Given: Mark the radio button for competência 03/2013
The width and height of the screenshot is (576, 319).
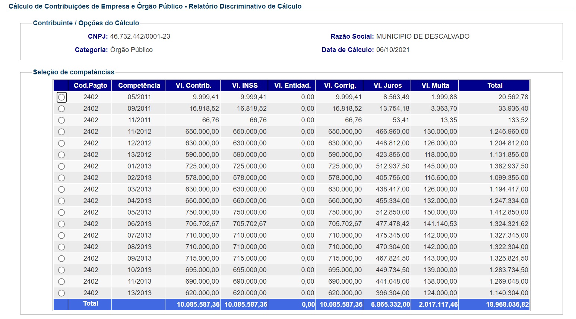Looking at the screenshot, I should coord(61,190).
